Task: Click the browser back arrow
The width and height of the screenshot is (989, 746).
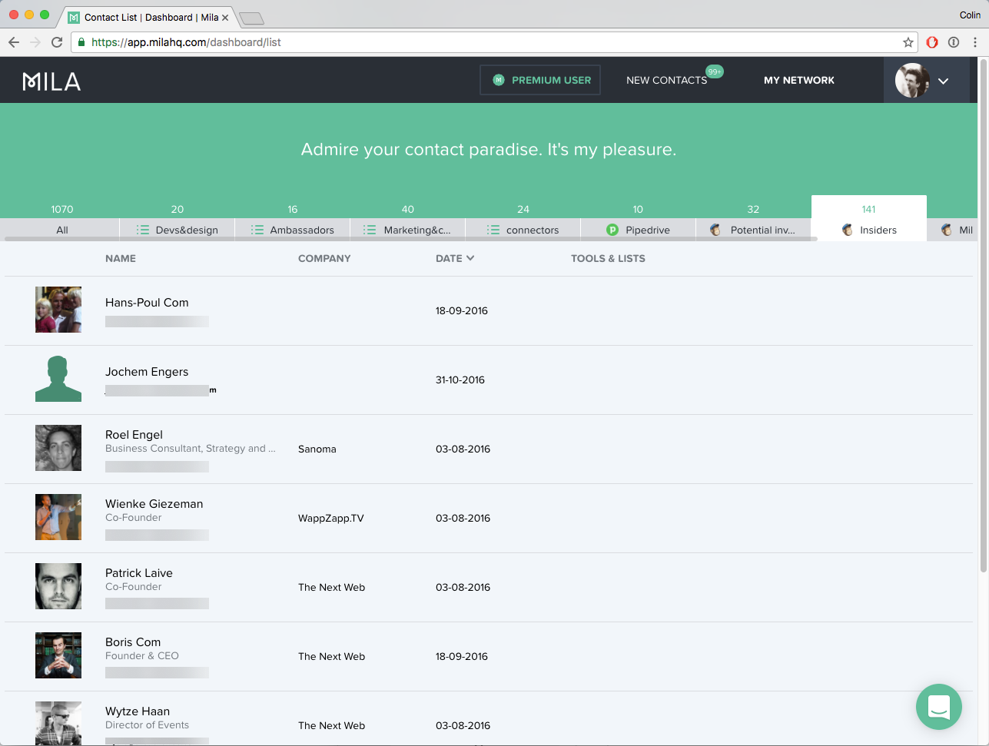Action: click(x=14, y=42)
